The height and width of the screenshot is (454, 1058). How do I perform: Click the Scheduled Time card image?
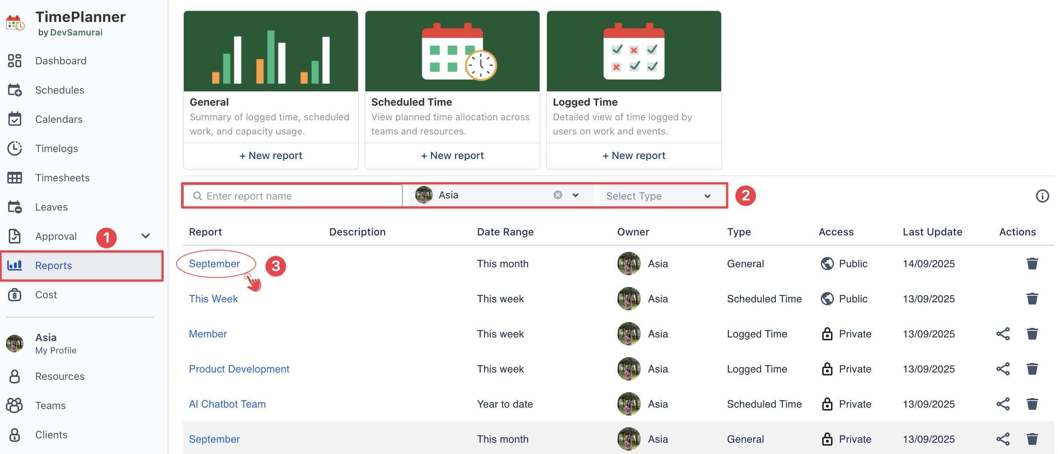pos(452,51)
